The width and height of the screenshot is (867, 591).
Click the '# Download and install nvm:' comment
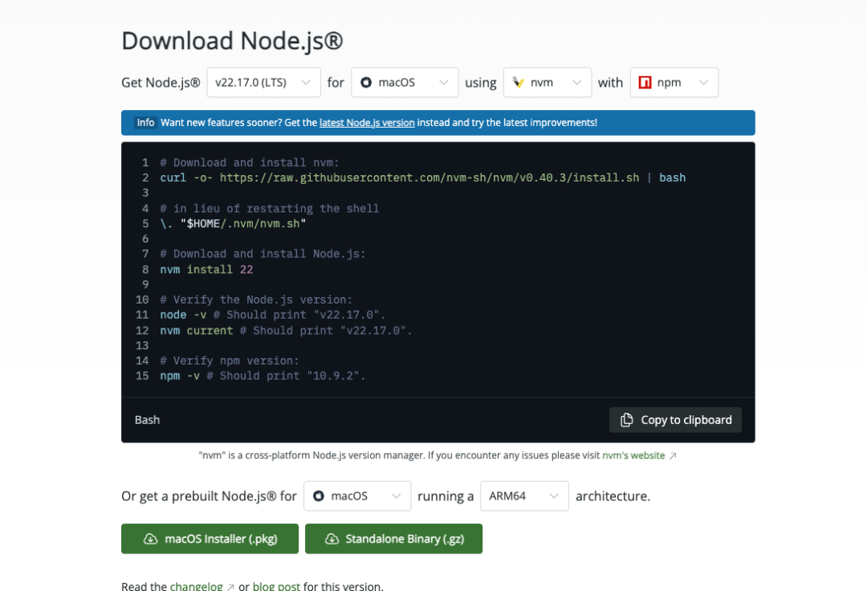[x=250, y=162]
